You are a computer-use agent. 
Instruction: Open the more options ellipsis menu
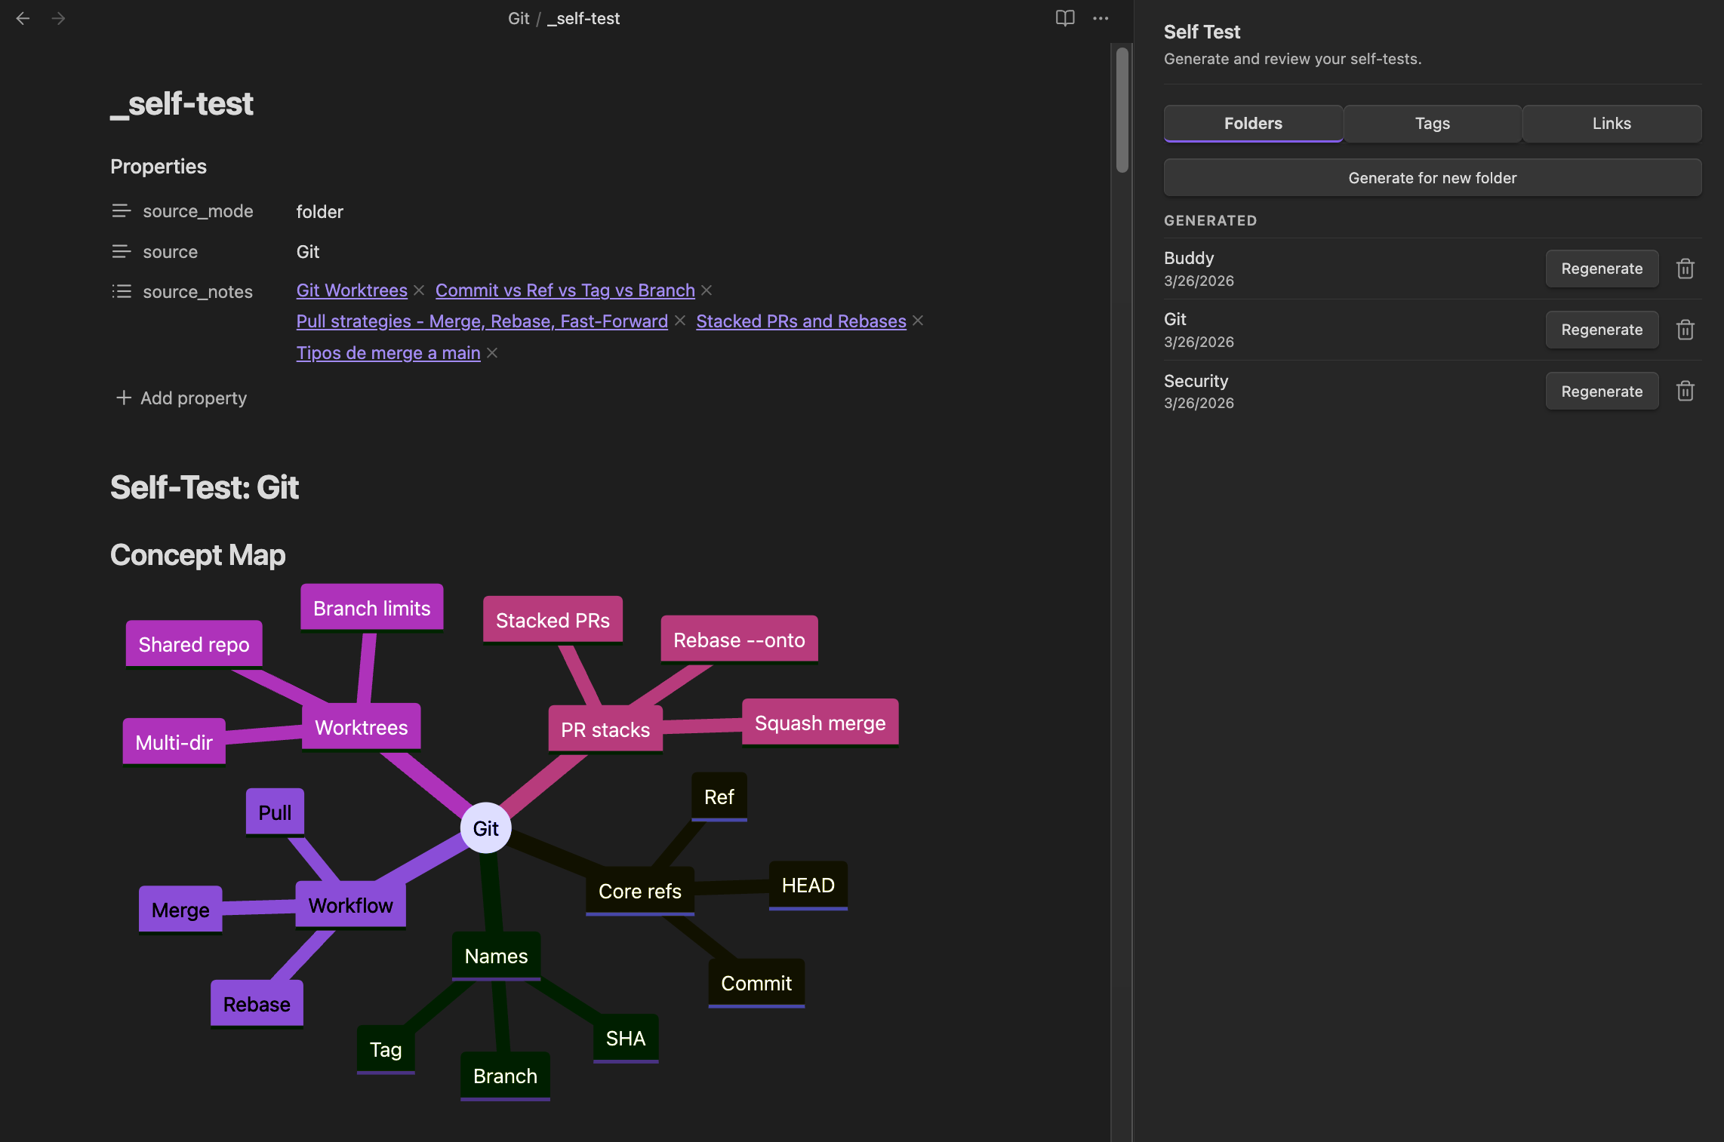pyautogui.click(x=1101, y=18)
